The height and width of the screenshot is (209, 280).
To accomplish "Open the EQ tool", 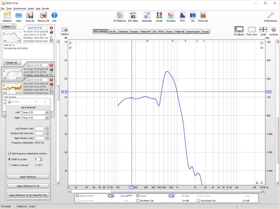I will pyautogui.click(x=193, y=17).
